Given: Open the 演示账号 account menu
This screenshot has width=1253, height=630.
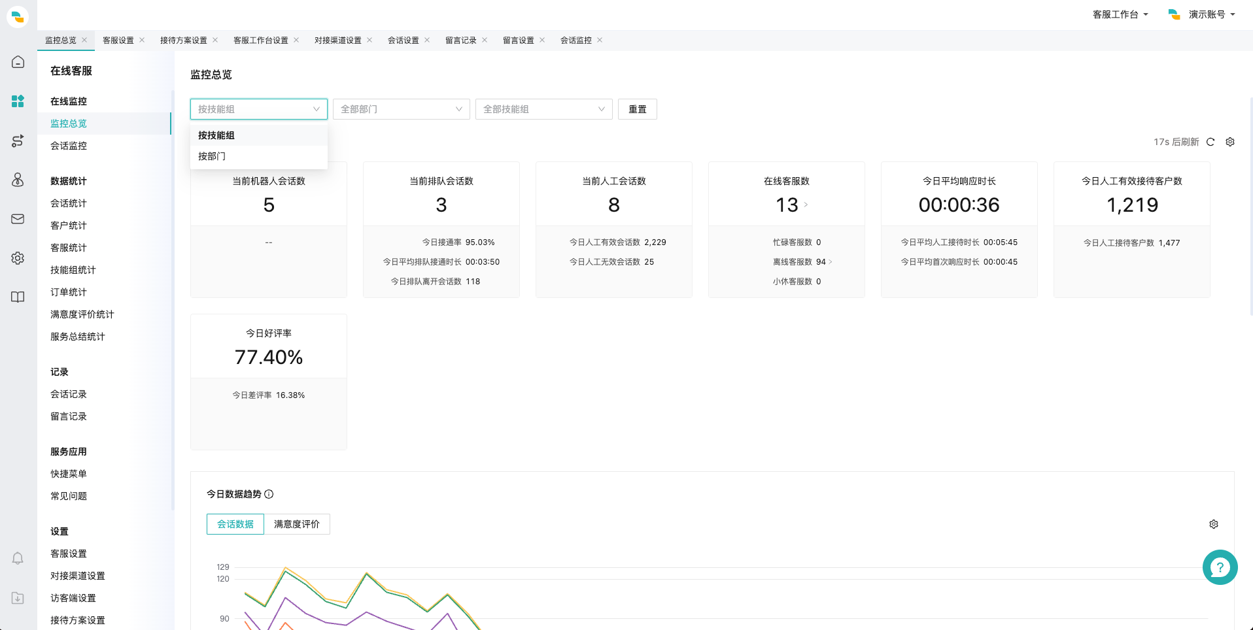Looking at the screenshot, I should point(1202,14).
